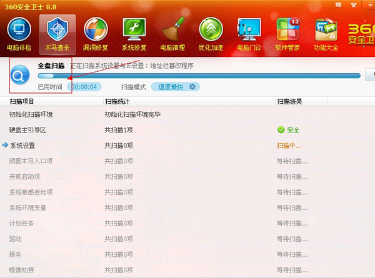Select the 开机启动项 row

click(x=187, y=177)
